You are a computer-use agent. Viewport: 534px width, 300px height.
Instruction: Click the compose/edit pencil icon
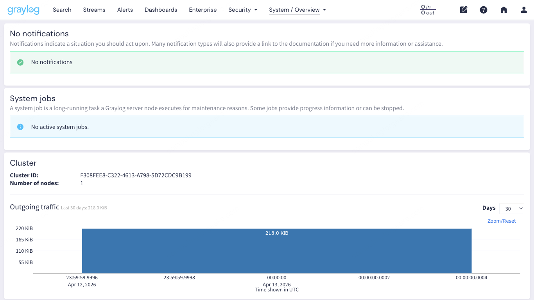click(x=463, y=10)
